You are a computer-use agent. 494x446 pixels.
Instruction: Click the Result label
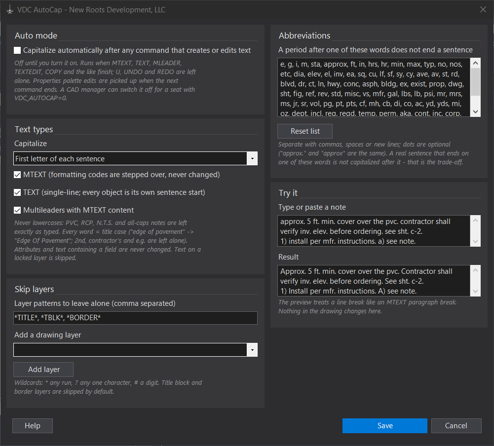[x=288, y=257]
